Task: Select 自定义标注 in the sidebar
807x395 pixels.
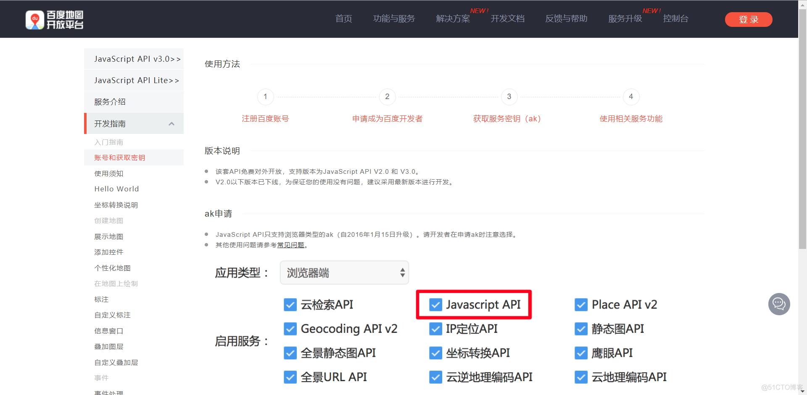Action: pos(112,315)
